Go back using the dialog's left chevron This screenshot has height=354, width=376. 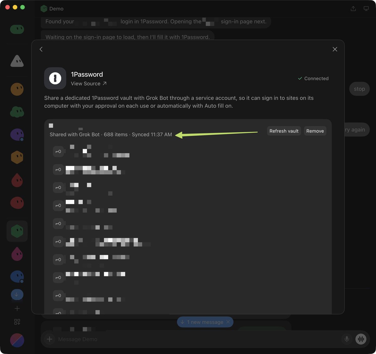41,49
